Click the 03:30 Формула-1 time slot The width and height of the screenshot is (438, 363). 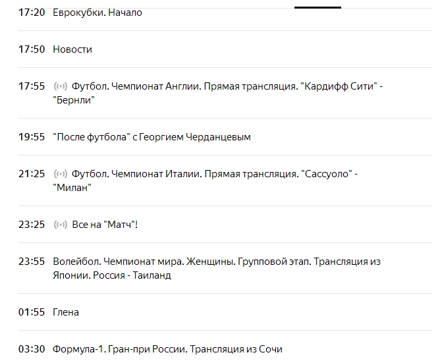[32, 349]
